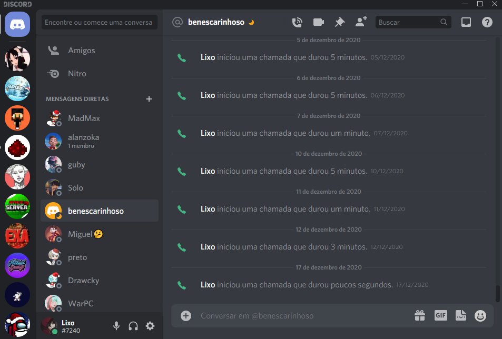Select benescarinhoso conversation in sidebar
The image size is (502, 339).
pos(100,211)
